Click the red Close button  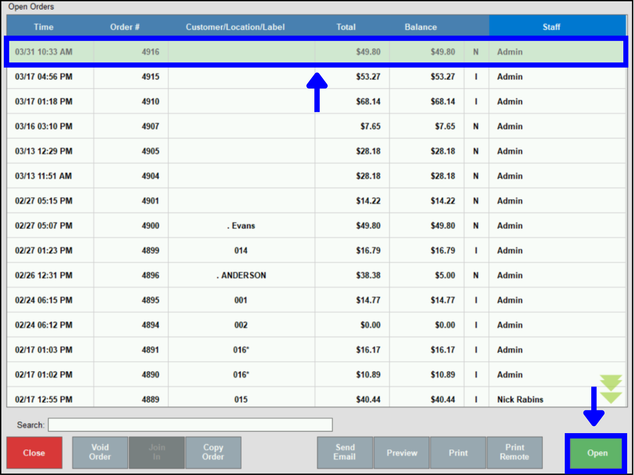point(34,453)
